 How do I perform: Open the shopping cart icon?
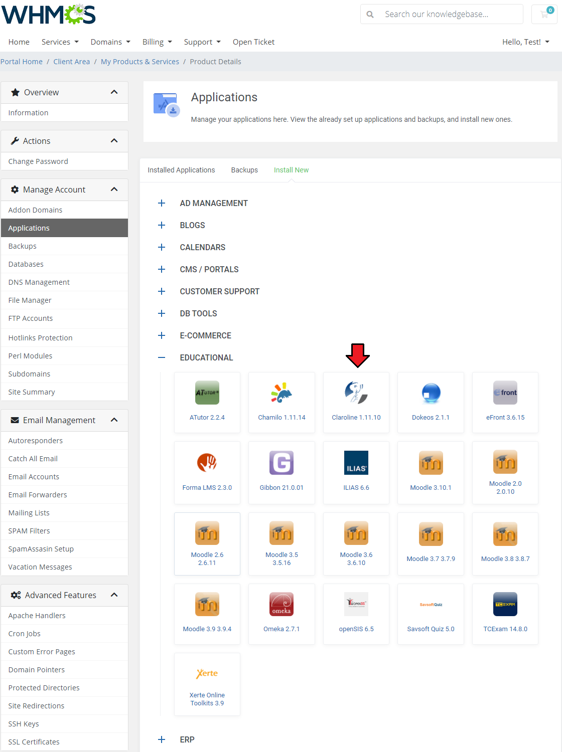pyautogui.click(x=544, y=14)
